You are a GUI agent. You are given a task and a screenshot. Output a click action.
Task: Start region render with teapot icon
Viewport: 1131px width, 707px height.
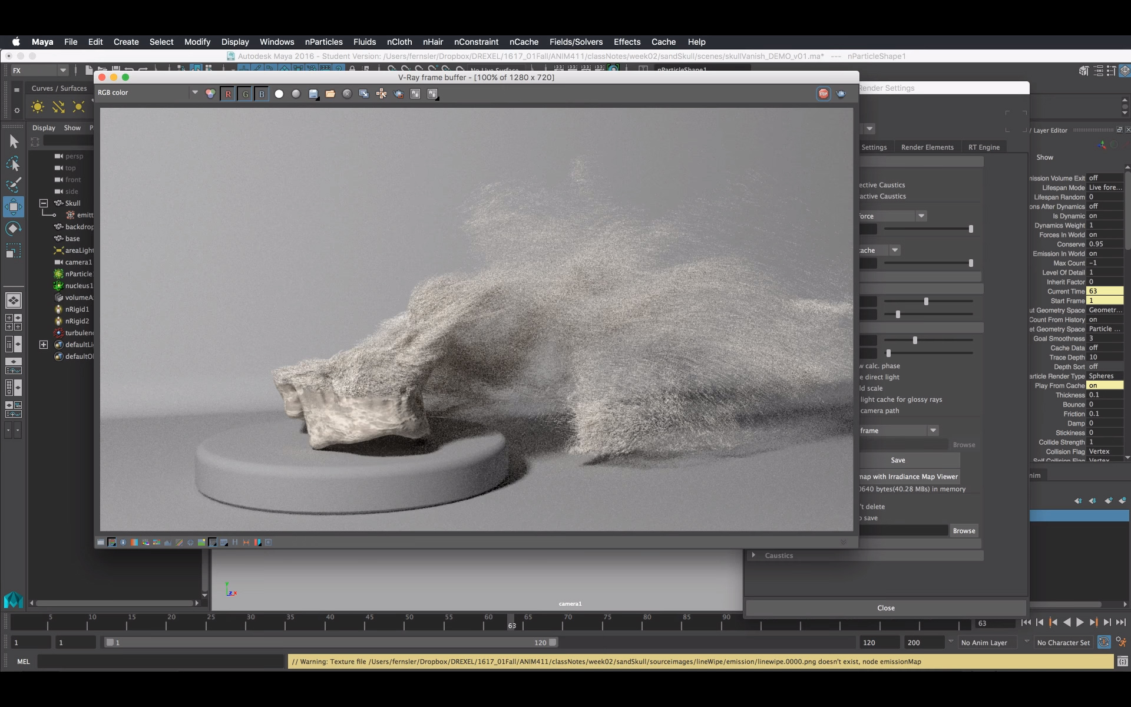[x=398, y=94]
